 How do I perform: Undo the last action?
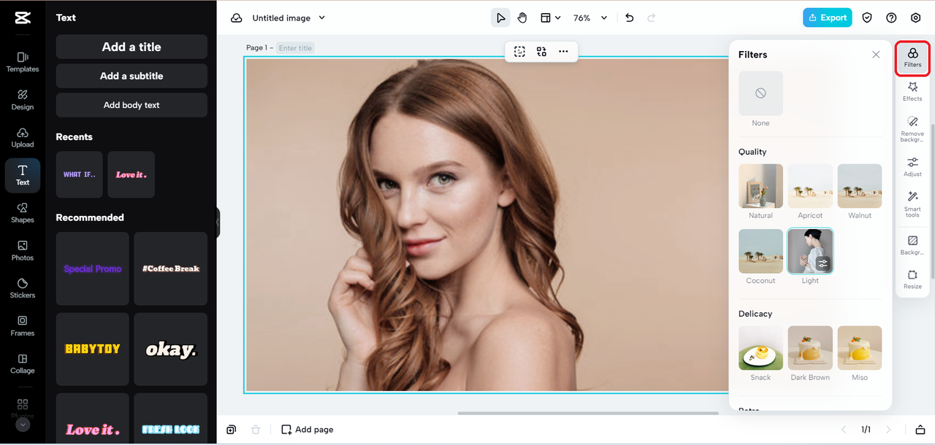point(630,18)
